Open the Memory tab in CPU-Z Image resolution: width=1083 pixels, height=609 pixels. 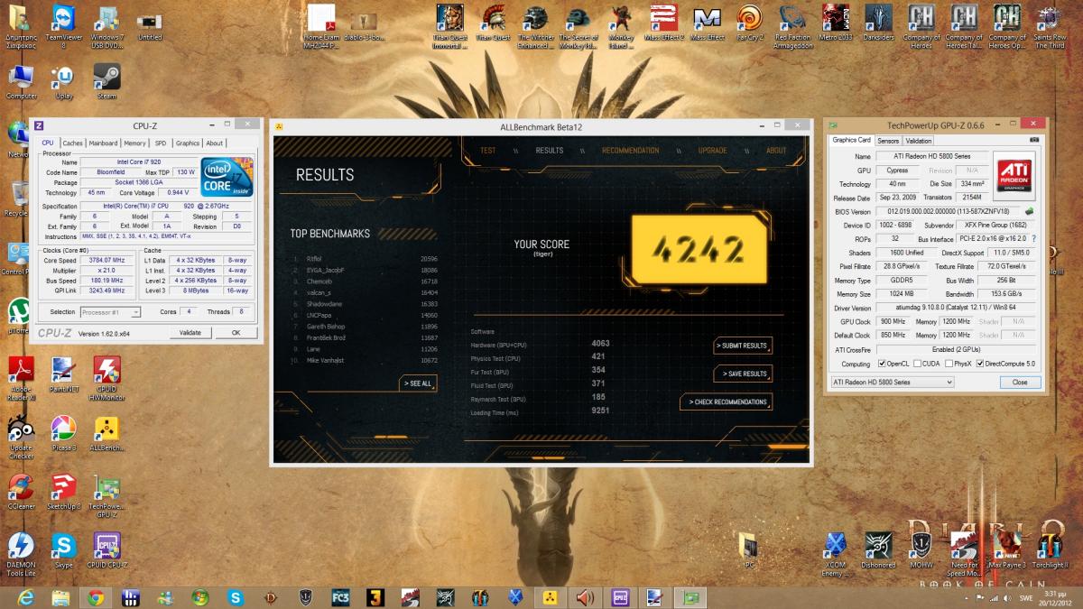134,143
